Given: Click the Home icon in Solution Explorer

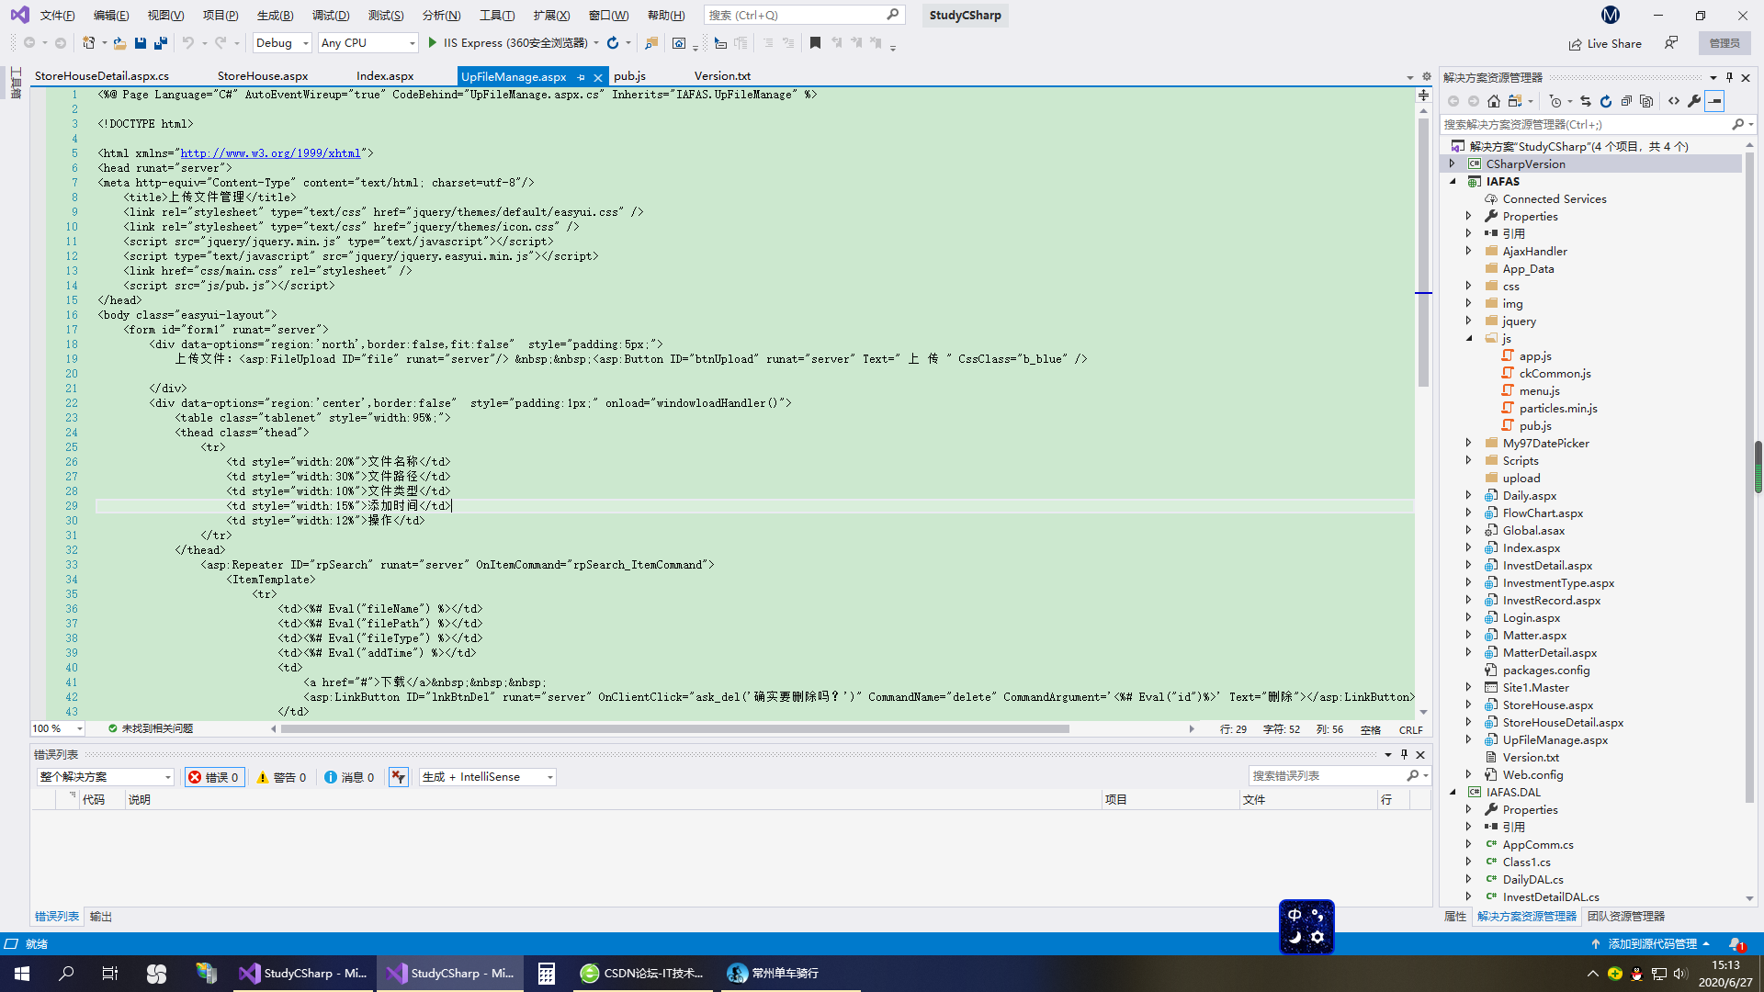Looking at the screenshot, I should (x=1494, y=101).
